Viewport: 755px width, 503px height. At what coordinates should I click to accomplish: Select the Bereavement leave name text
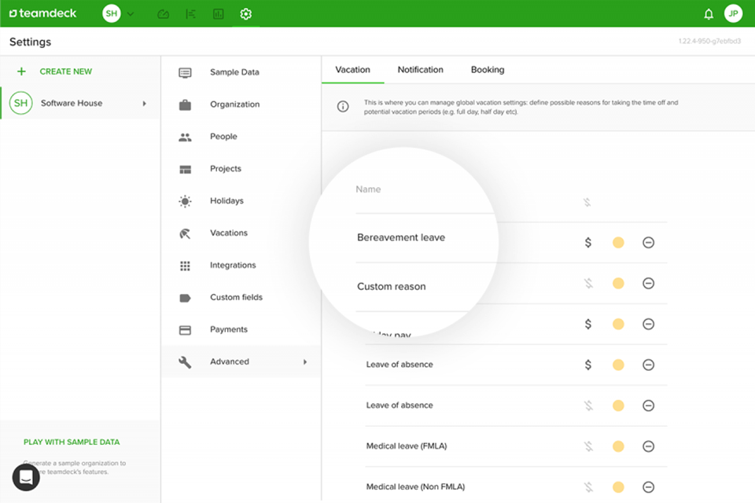coord(401,238)
